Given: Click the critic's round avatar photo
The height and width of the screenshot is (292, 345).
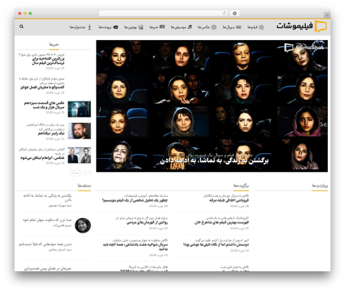Looking at the screenshot, I should pyautogui.click(x=83, y=225).
